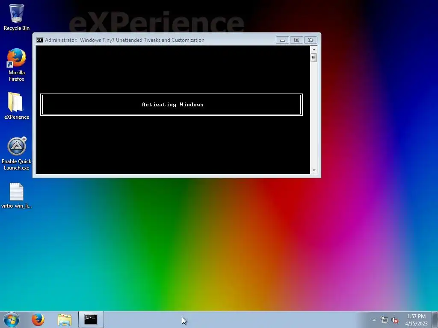Select the Enable Quick Launch.exe icon
The height and width of the screenshot is (328, 438).
point(17,153)
